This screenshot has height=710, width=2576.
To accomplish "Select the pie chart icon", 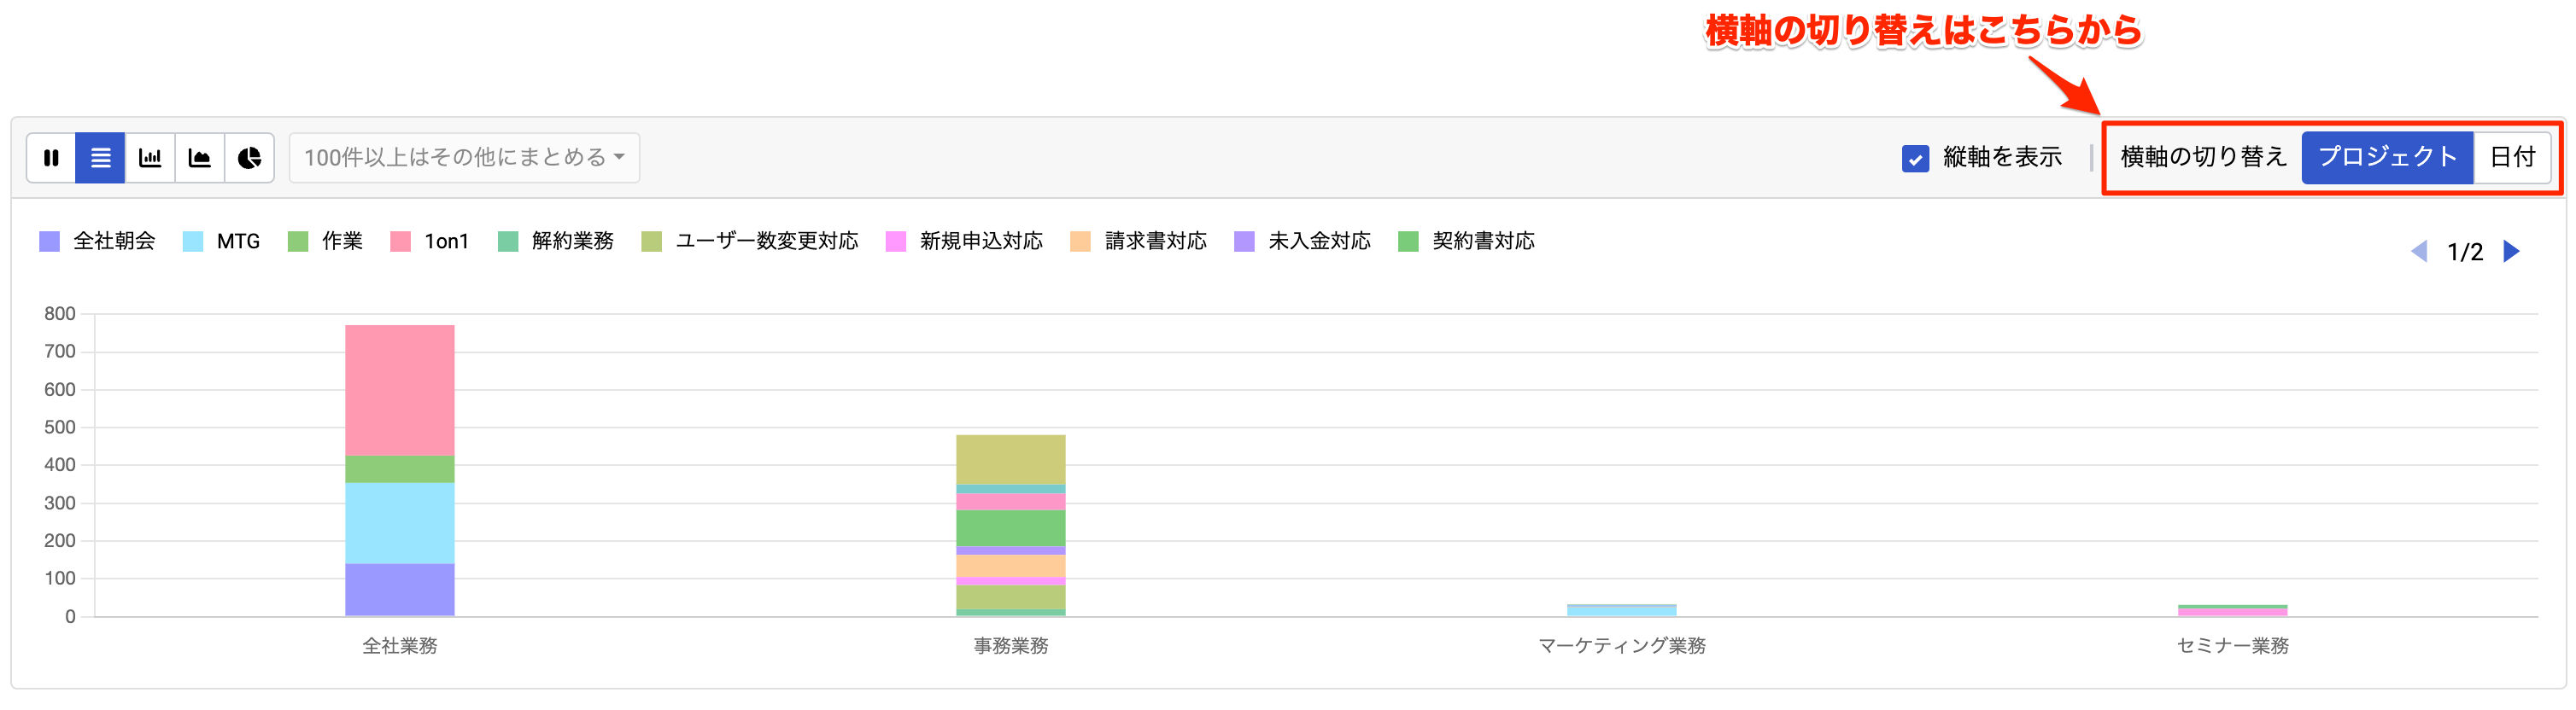I will point(249,158).
